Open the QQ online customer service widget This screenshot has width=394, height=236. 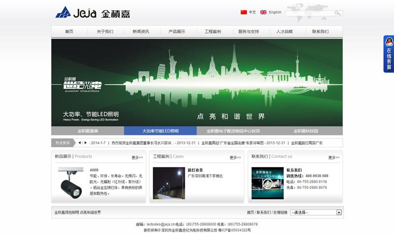coord(389,54)
